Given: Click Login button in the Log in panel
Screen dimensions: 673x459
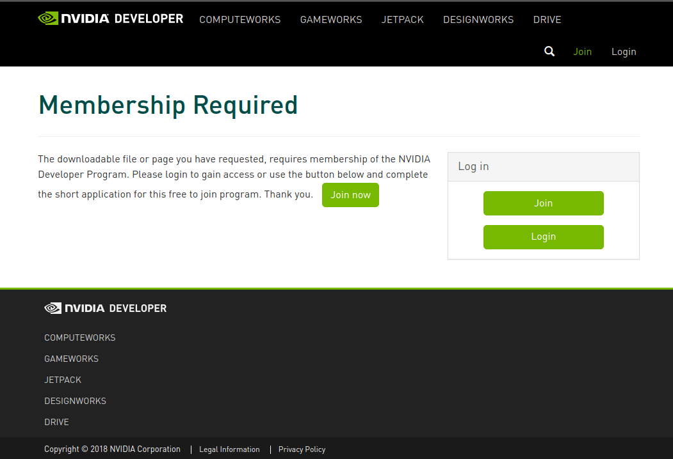Looking at the screenshot, I should point(543,237).
